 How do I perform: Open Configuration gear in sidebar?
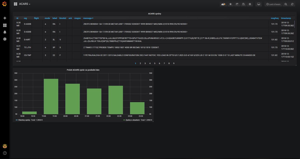tap(5, 39)
